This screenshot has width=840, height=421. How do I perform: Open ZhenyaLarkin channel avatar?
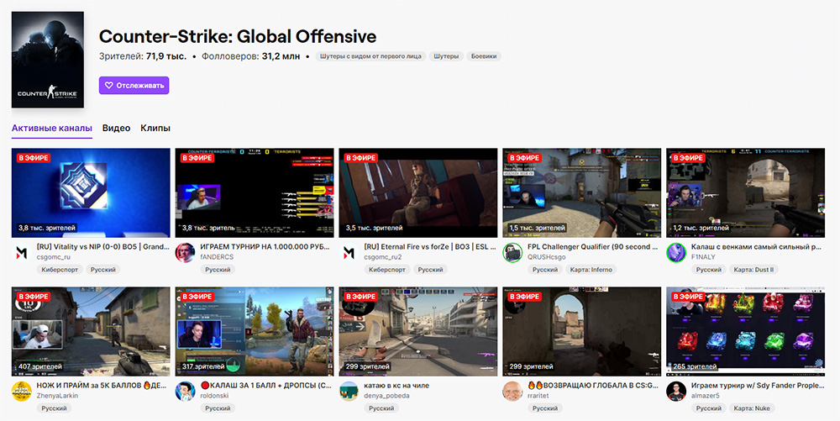click(22, 391)
